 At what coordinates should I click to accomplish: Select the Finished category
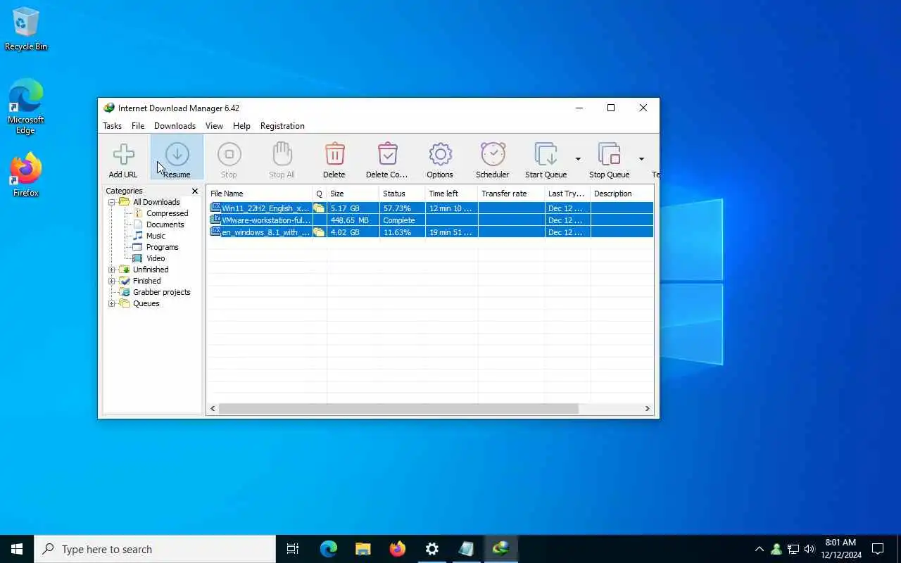click(146, 281)
